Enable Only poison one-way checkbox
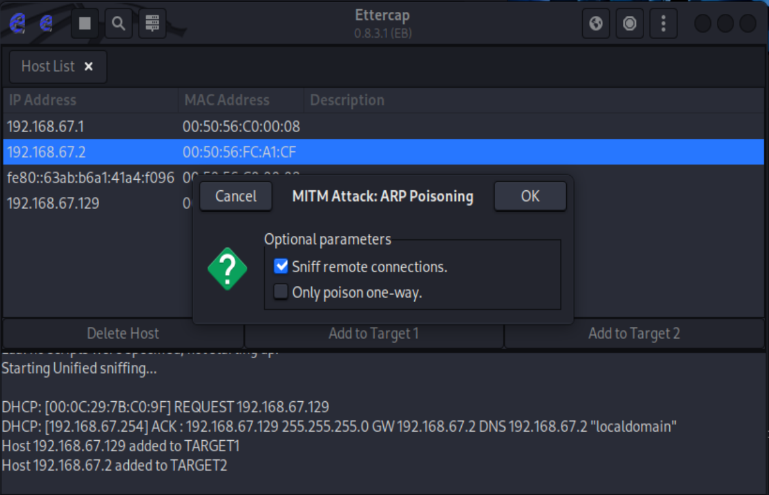This screenshot has width=769, height=495. click(x=282, y=292)
